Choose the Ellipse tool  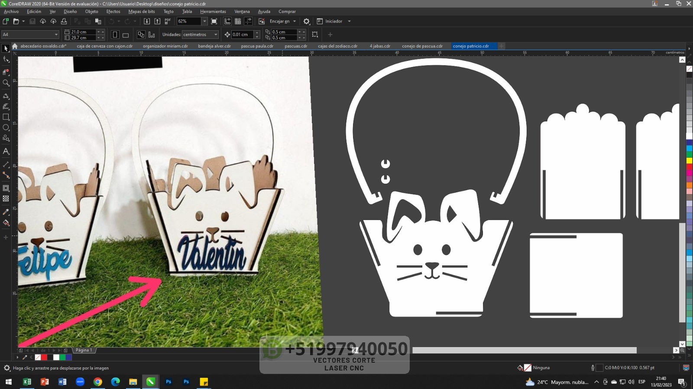pyautogui.click(x=6, y=128)
